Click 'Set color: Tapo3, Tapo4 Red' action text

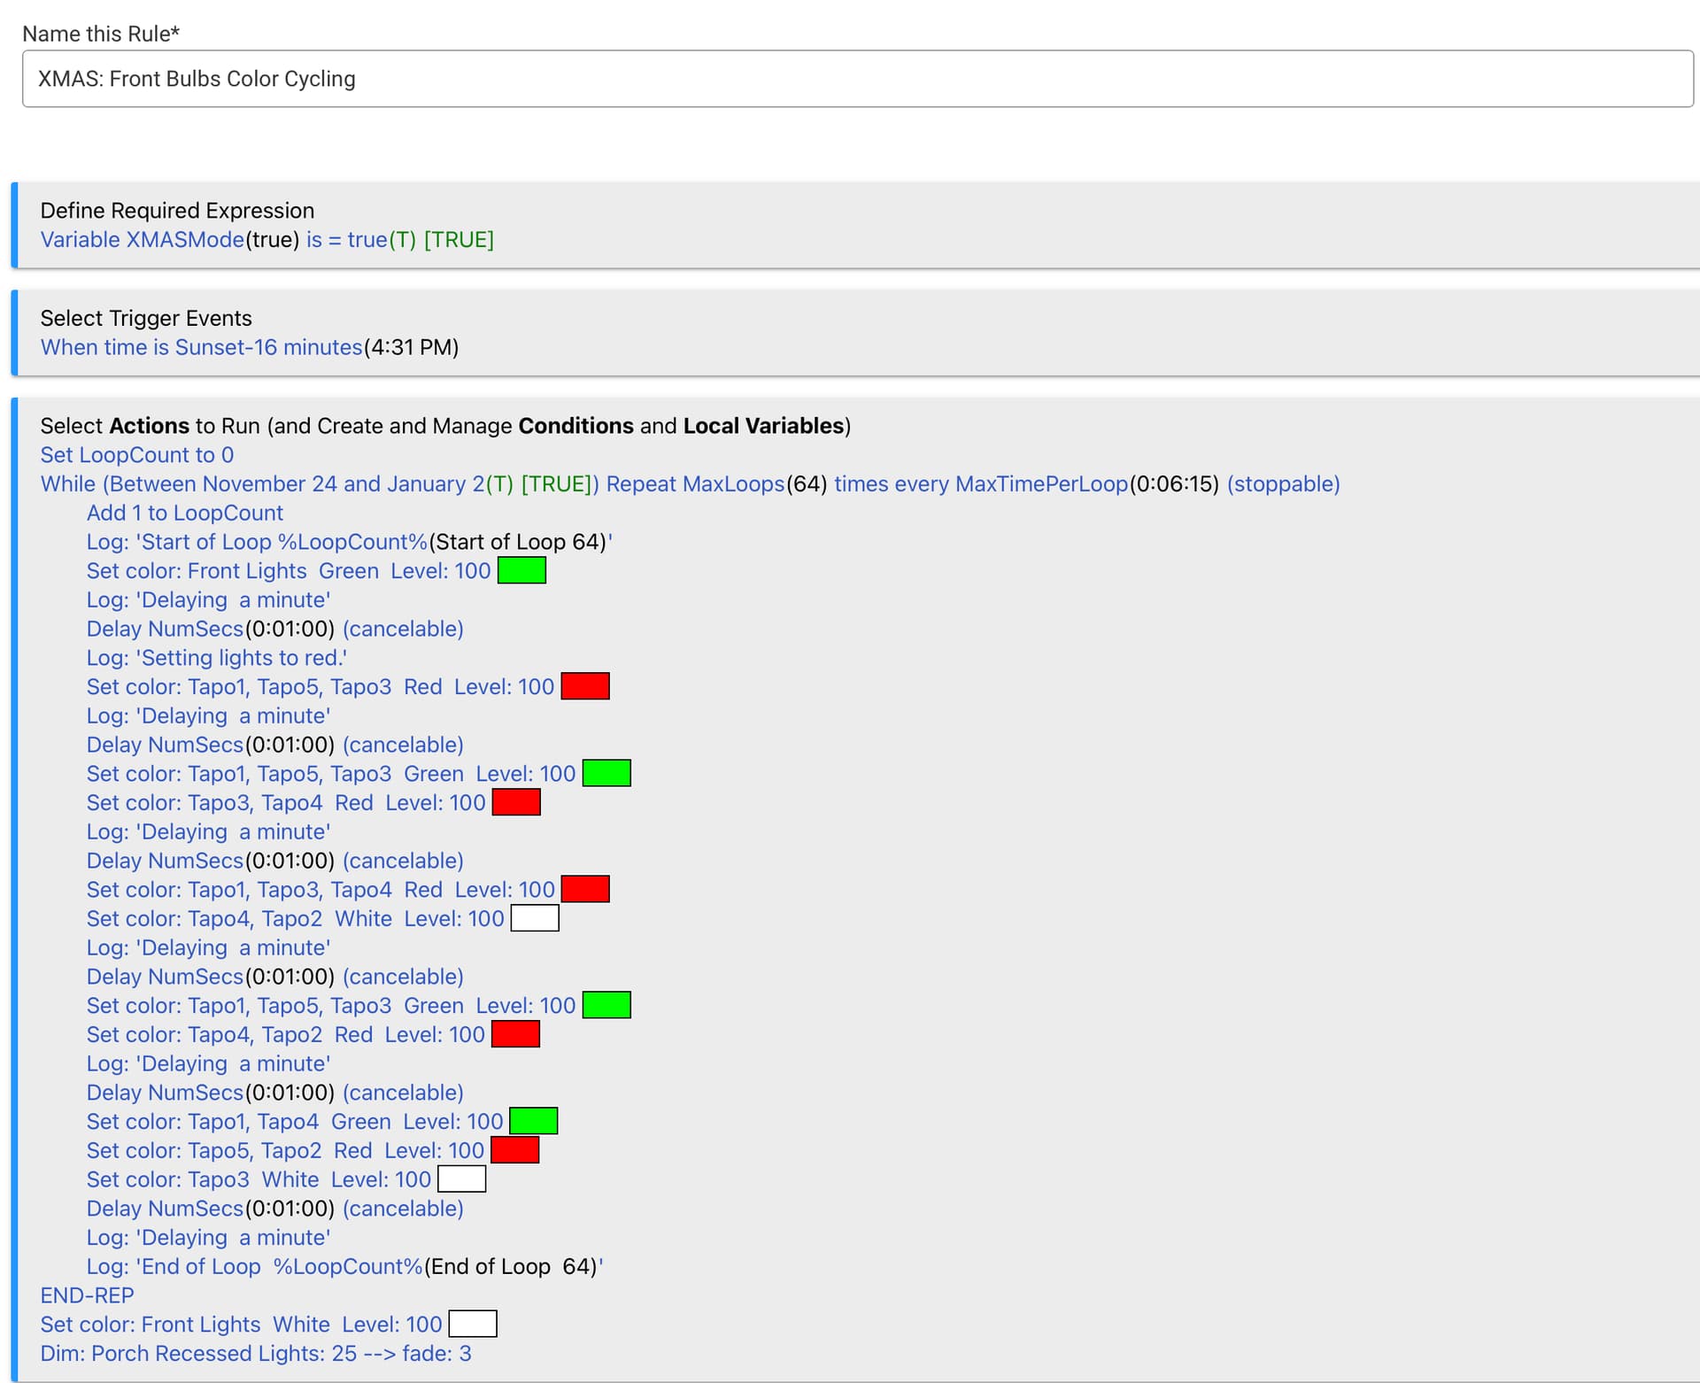286,803
